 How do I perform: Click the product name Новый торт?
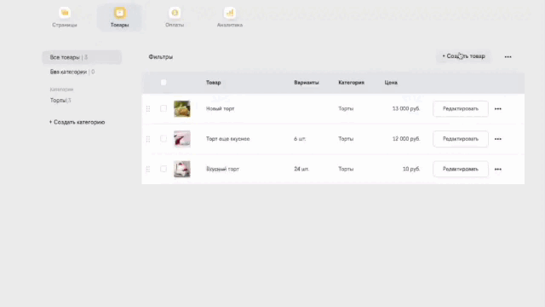click(221, 109)
